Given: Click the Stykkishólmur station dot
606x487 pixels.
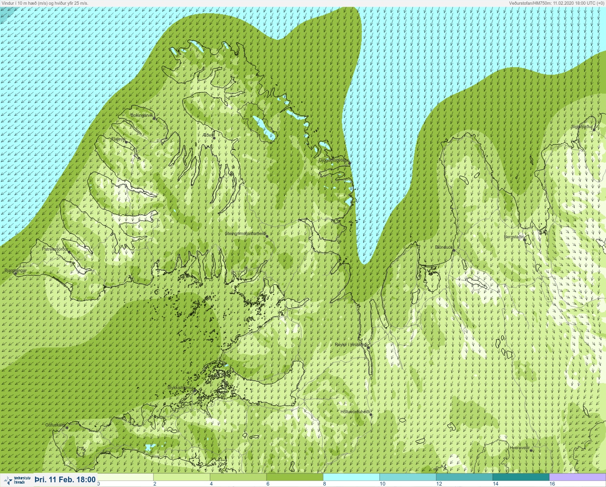Looking at the screenshot, I should [x=194, y=390].
